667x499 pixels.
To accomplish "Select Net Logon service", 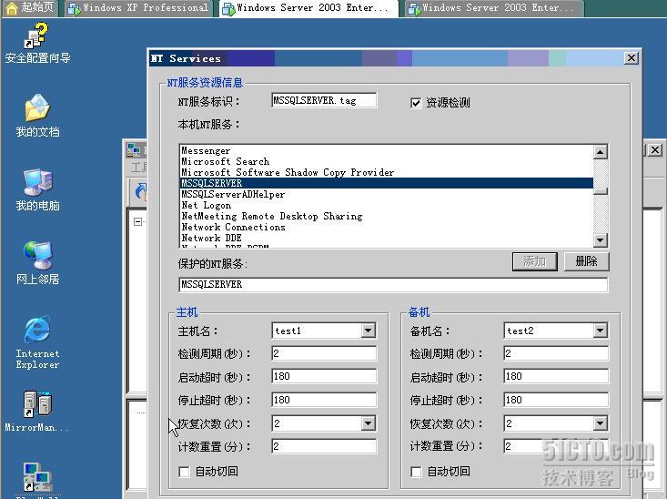I will tap(387, 205).
